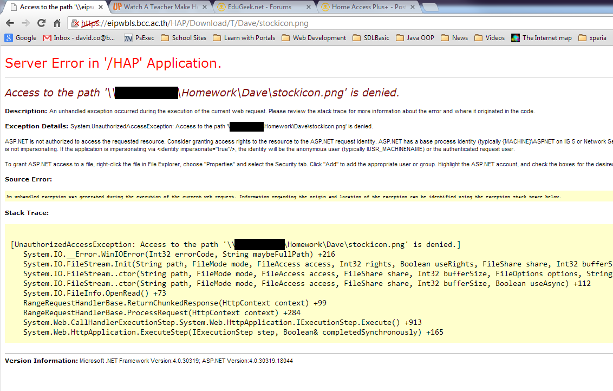Open a new tab
613x391 pixels.
(x=430, y=7)
